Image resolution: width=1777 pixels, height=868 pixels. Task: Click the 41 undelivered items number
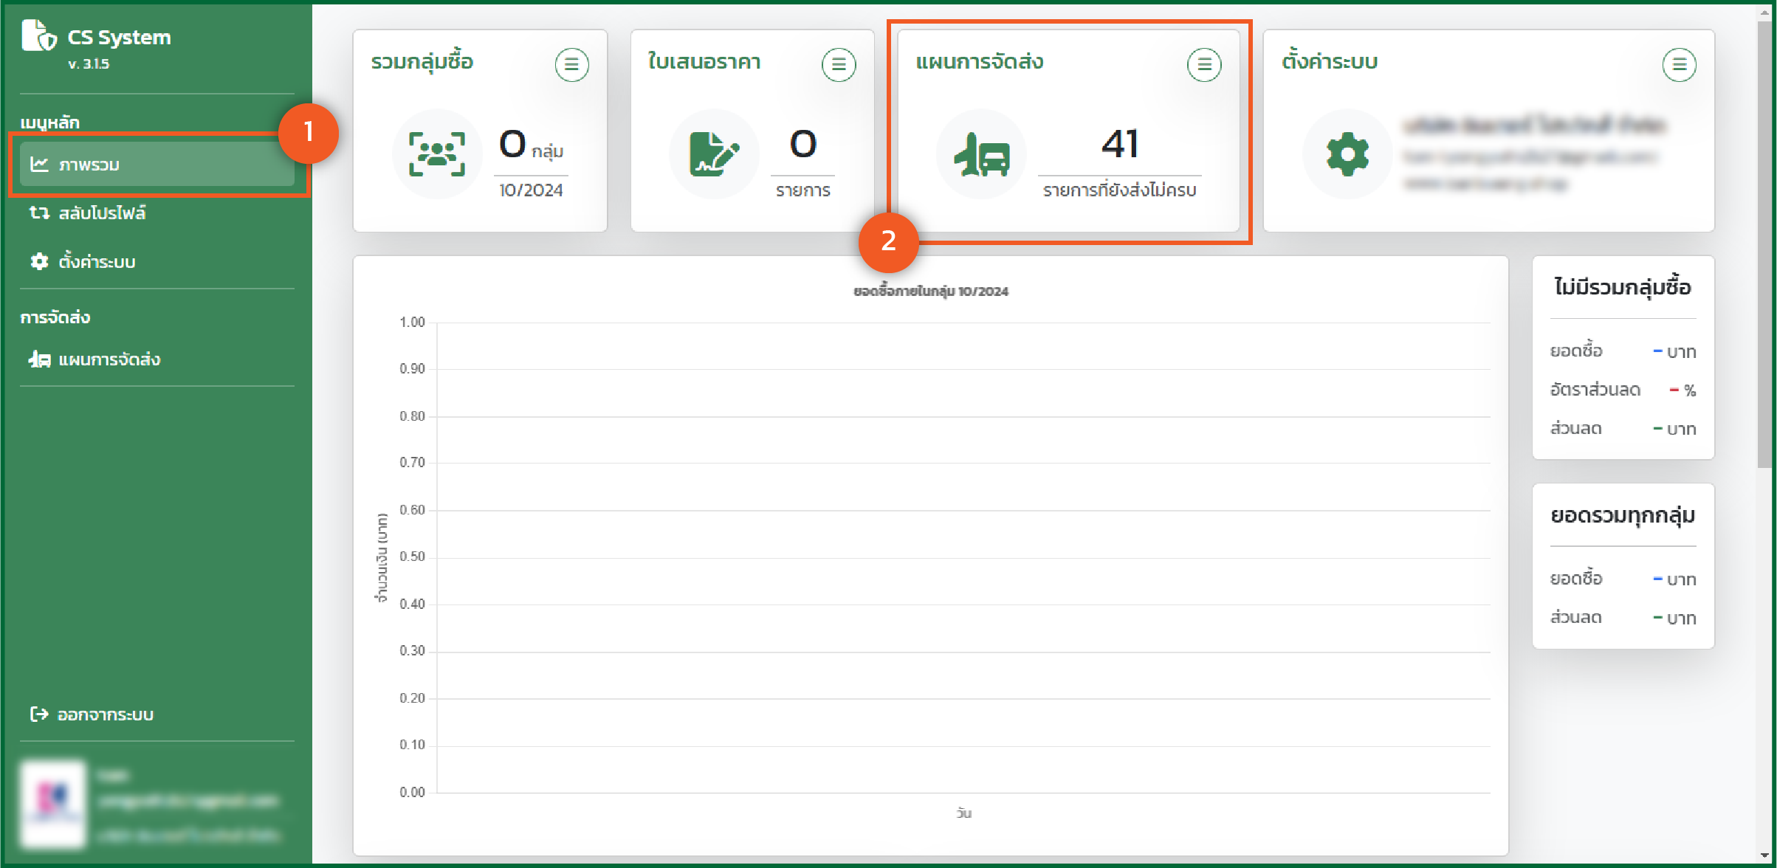1119,144
